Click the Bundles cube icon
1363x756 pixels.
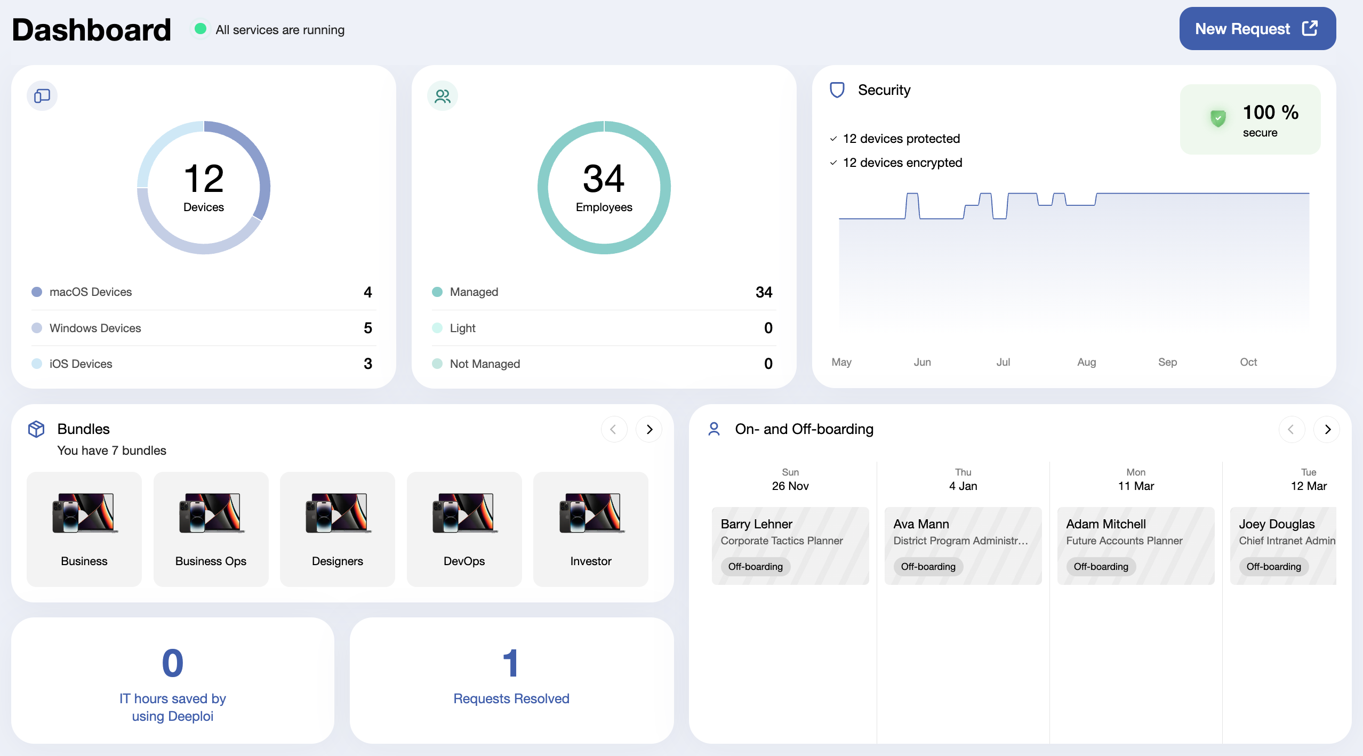tap(36, 429)
